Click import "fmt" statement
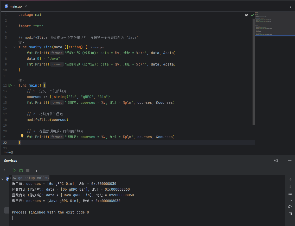 coord(31,26)
